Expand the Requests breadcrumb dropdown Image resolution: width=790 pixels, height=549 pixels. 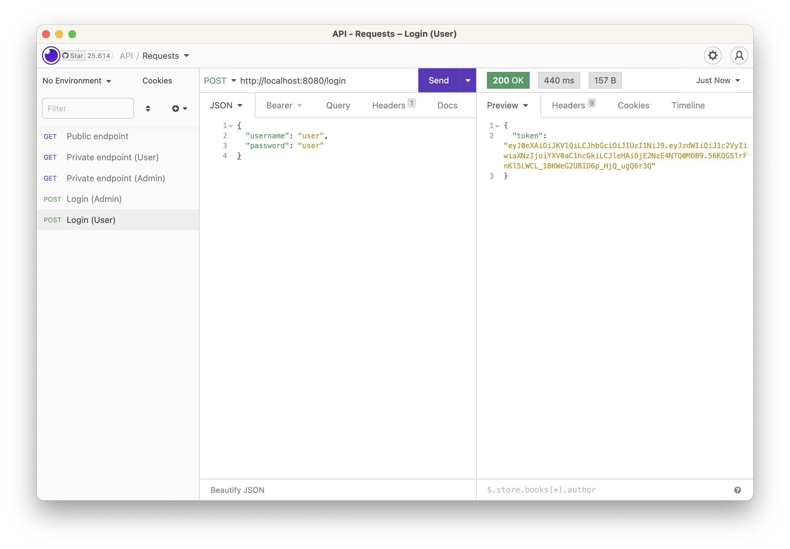tap(166, 56)
